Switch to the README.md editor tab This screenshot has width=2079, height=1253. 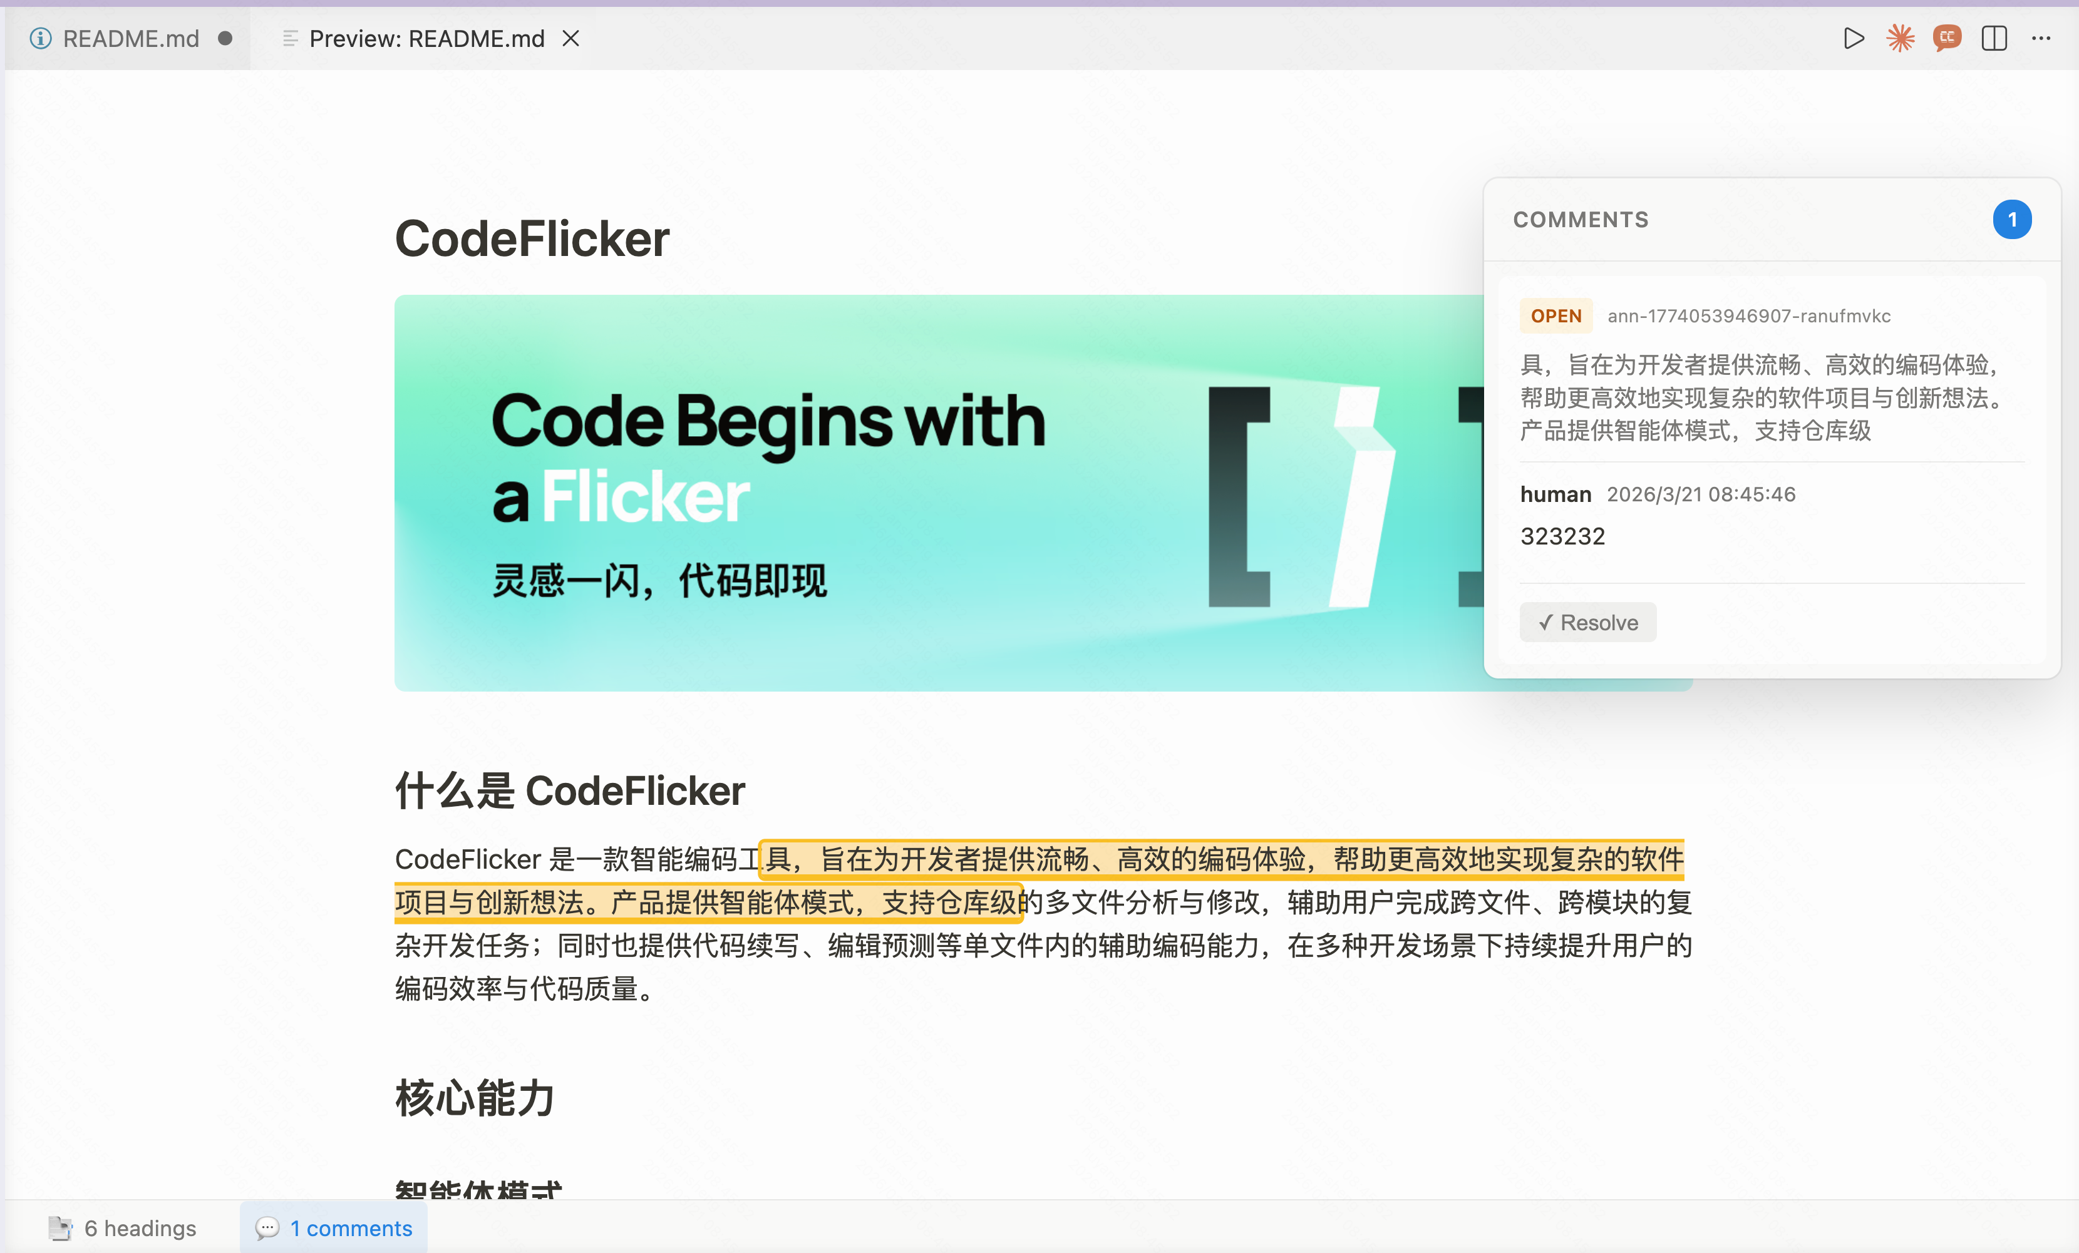[x=131, y=39]
